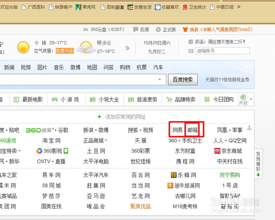Open 天猫双11惊现假现金券 link
Image resolution: width=275 pixels, height=220 pixels.
227,80
